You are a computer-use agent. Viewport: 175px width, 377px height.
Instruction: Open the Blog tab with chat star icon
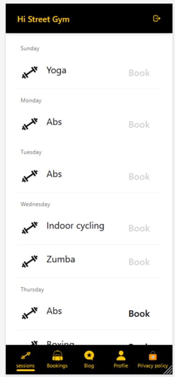pyautogui.click(x=89, y=359)
